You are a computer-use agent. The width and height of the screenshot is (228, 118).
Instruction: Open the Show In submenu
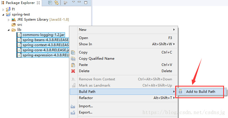coord(124,44)
